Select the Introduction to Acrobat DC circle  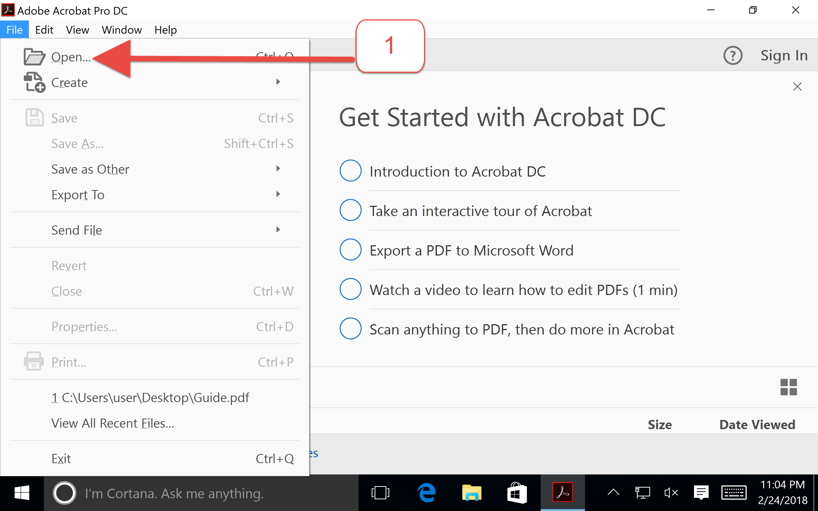pos(350,171)
